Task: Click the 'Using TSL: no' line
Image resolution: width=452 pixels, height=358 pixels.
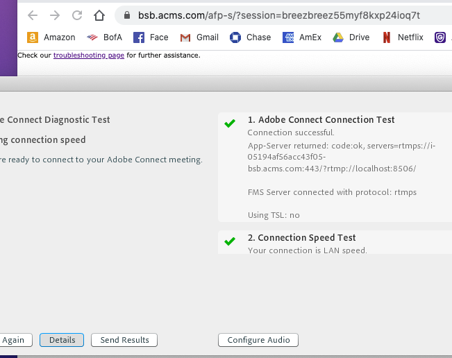Action: click(274, 215)
